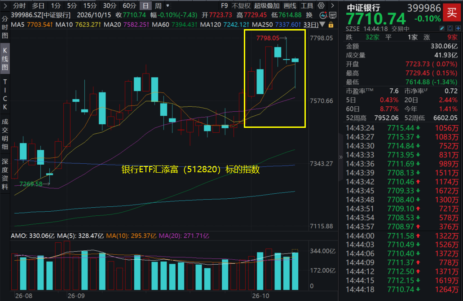463x301 pixels.
Task: Click the scroll-right arrow after the gear icon
Action: [x=332, y=5]
